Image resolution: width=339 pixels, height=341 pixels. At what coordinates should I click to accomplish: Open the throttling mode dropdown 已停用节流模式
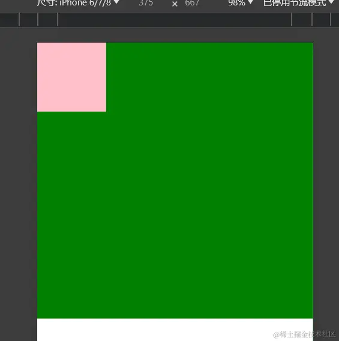299,3
